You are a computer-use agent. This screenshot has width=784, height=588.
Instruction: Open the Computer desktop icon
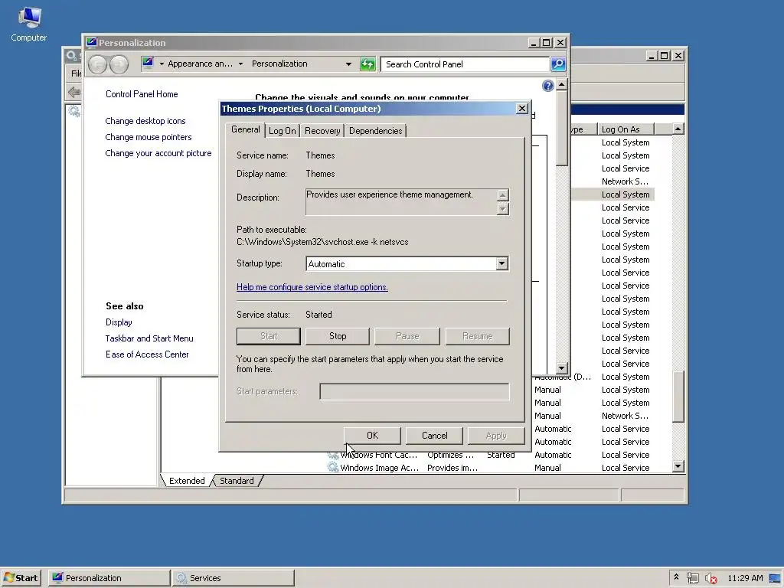coord(28,24)
